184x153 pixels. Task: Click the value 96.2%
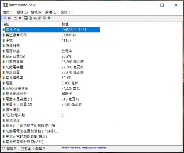click(66, 56)
